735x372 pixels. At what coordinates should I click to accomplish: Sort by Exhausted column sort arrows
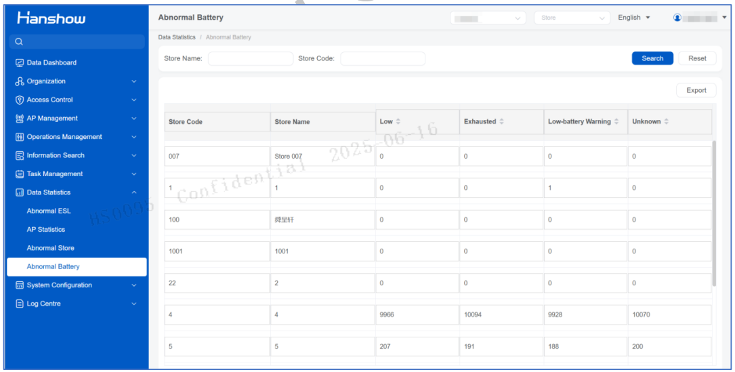click(x=501, y=121)
